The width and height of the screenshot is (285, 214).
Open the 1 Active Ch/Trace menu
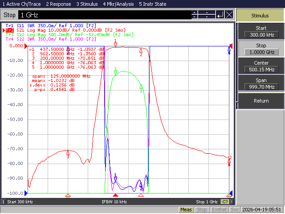point(21,4)
